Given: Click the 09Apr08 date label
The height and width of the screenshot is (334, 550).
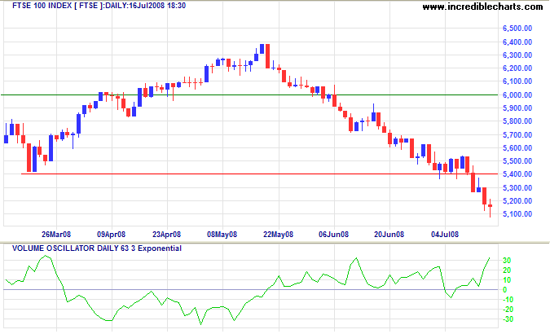Looking at the screenshot, I should coord(111,235).
